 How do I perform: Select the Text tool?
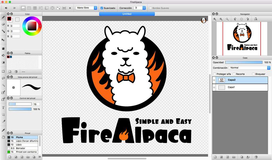pyautogui.click(x=3, y=108)
